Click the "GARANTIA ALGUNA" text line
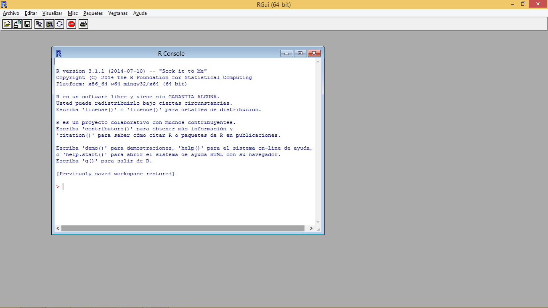 138,97
